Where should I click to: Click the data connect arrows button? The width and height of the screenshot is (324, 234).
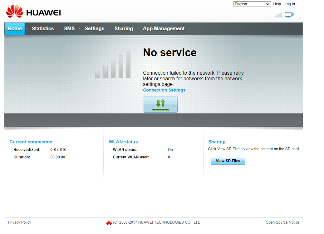(x=160, y=104)
